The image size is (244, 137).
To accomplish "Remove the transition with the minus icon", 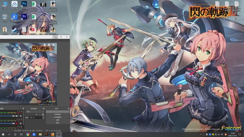I will 40,114.
